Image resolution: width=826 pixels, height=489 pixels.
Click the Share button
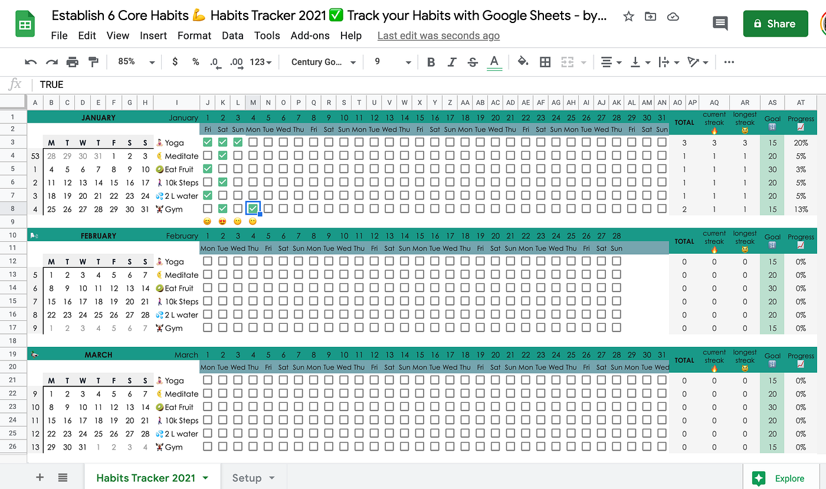775,24
